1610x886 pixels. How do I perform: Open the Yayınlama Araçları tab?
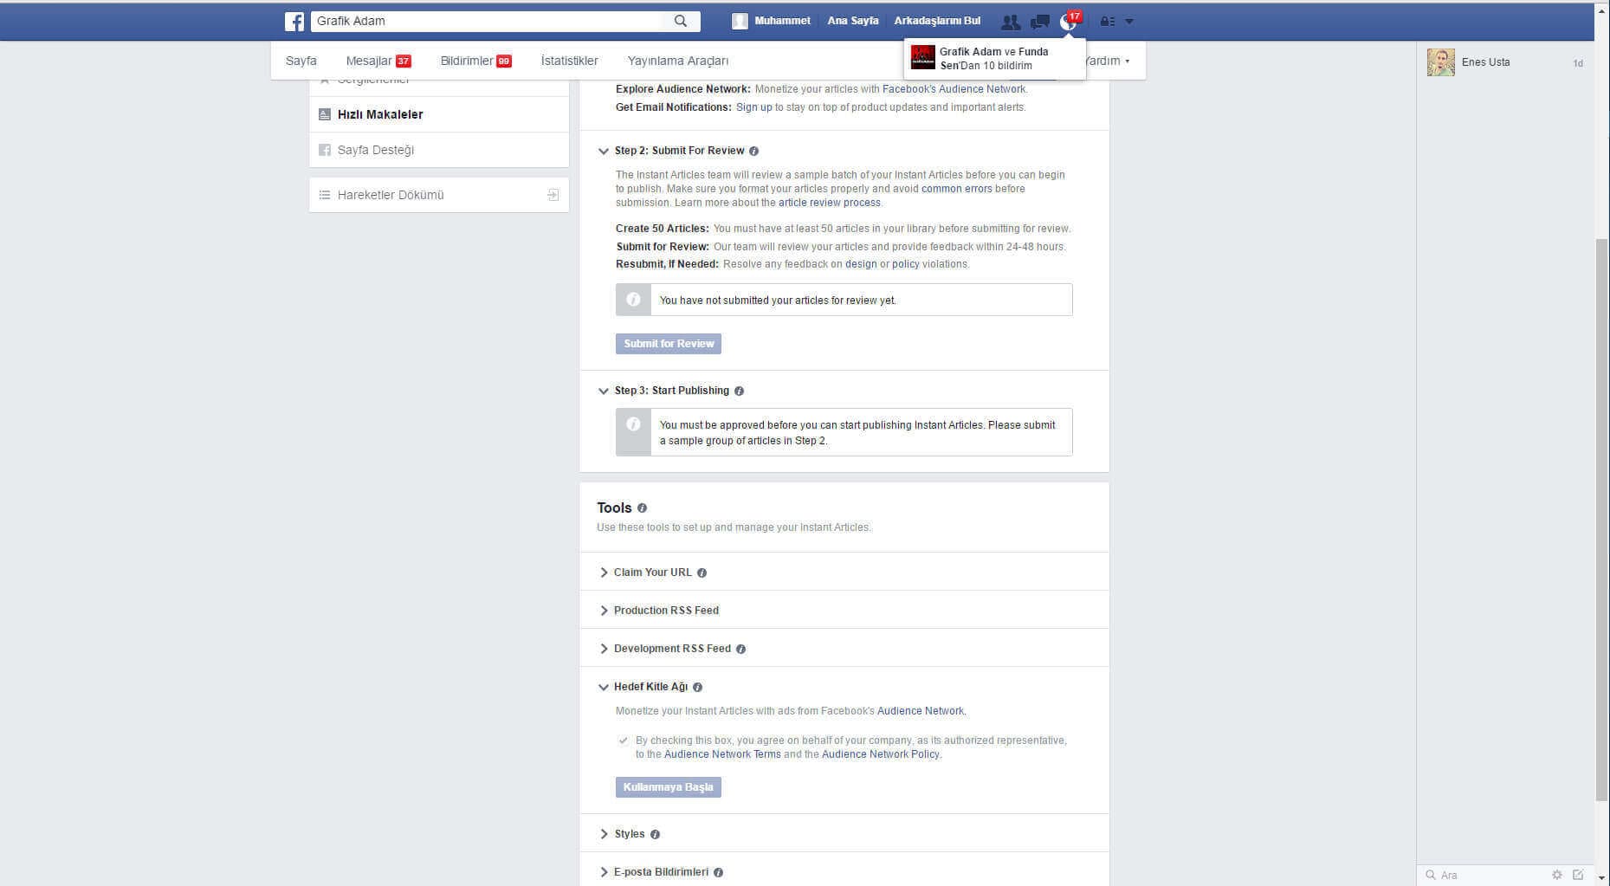pyautogui.click(x=678, y=61)
